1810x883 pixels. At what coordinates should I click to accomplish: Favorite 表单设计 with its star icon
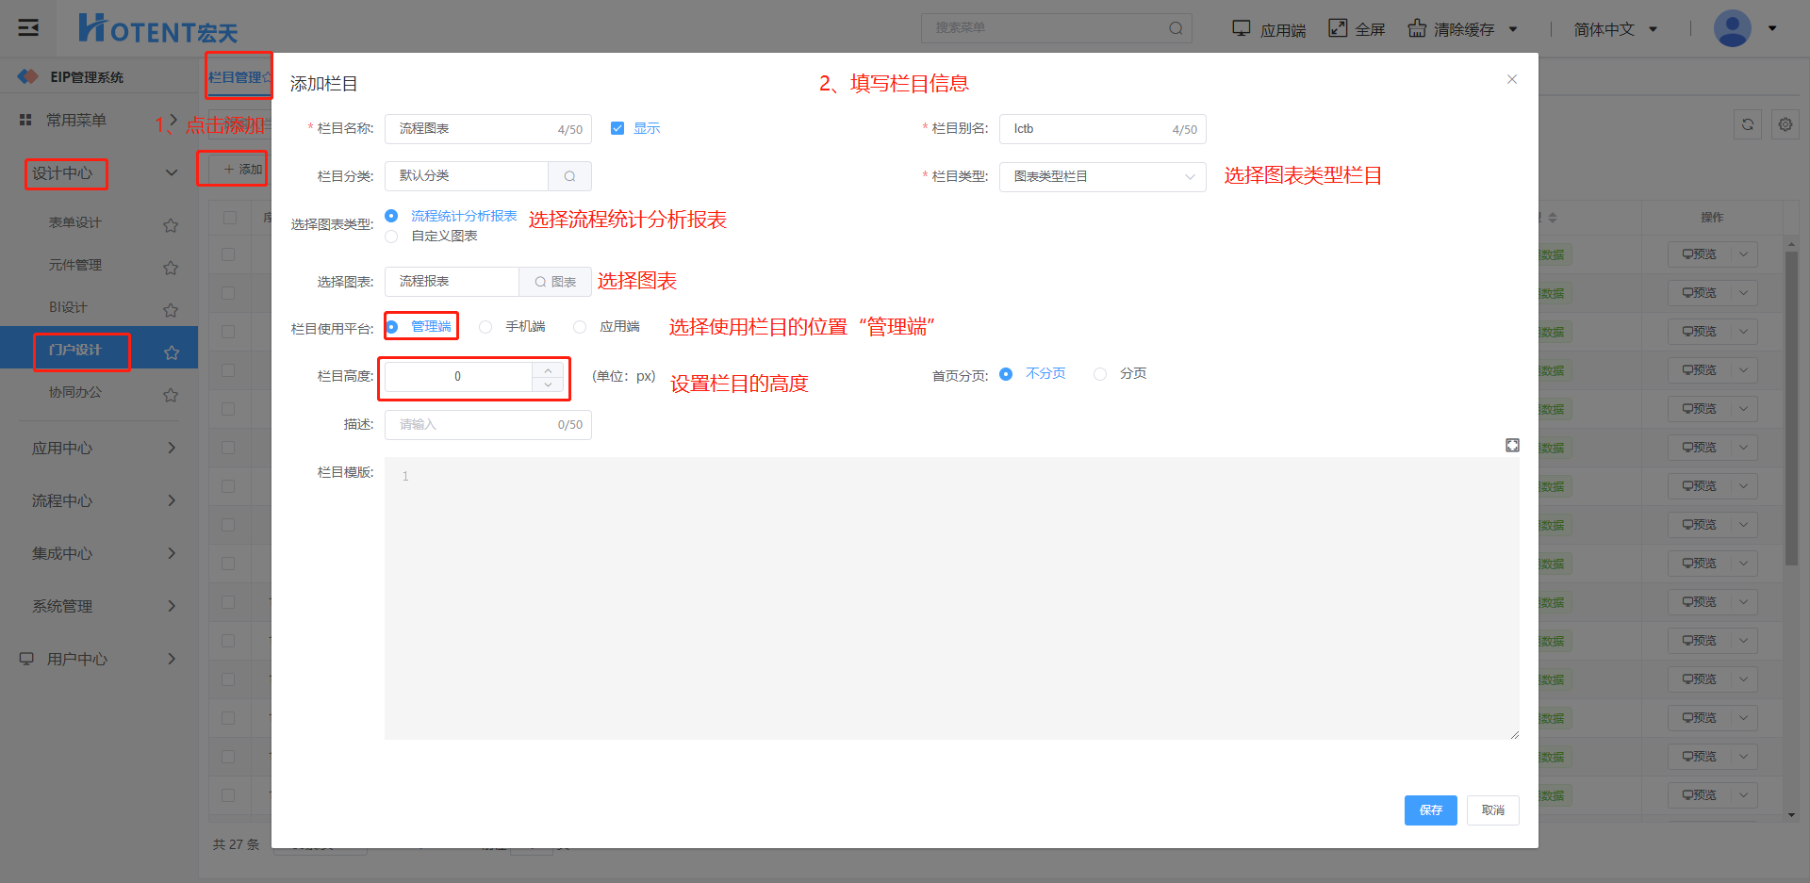click(171, 224)
